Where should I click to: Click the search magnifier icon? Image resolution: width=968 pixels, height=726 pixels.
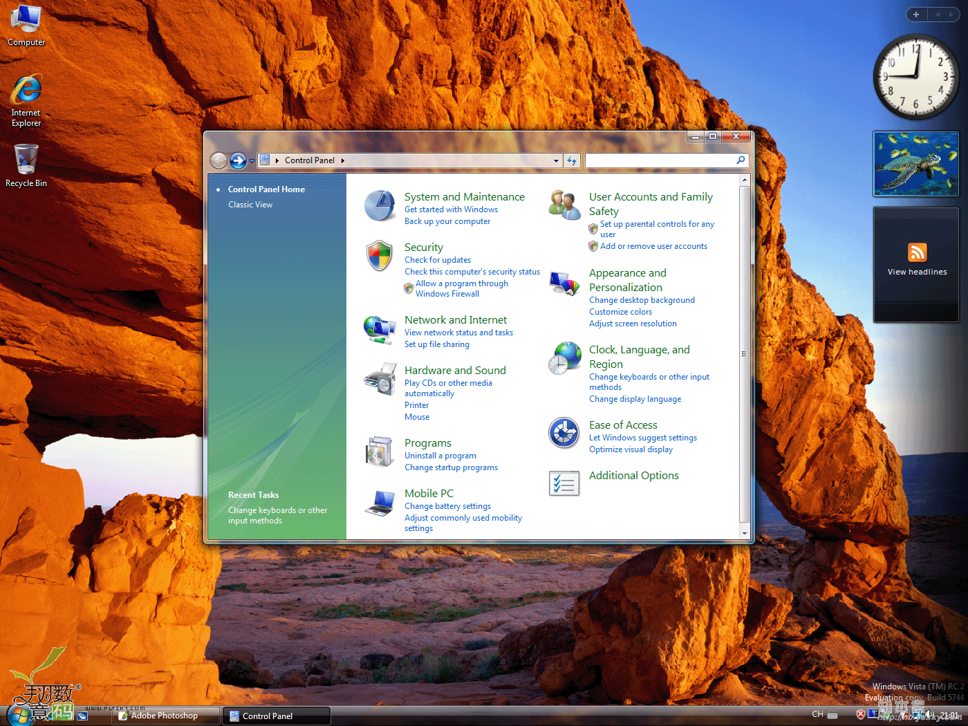(x=741, y=160)
